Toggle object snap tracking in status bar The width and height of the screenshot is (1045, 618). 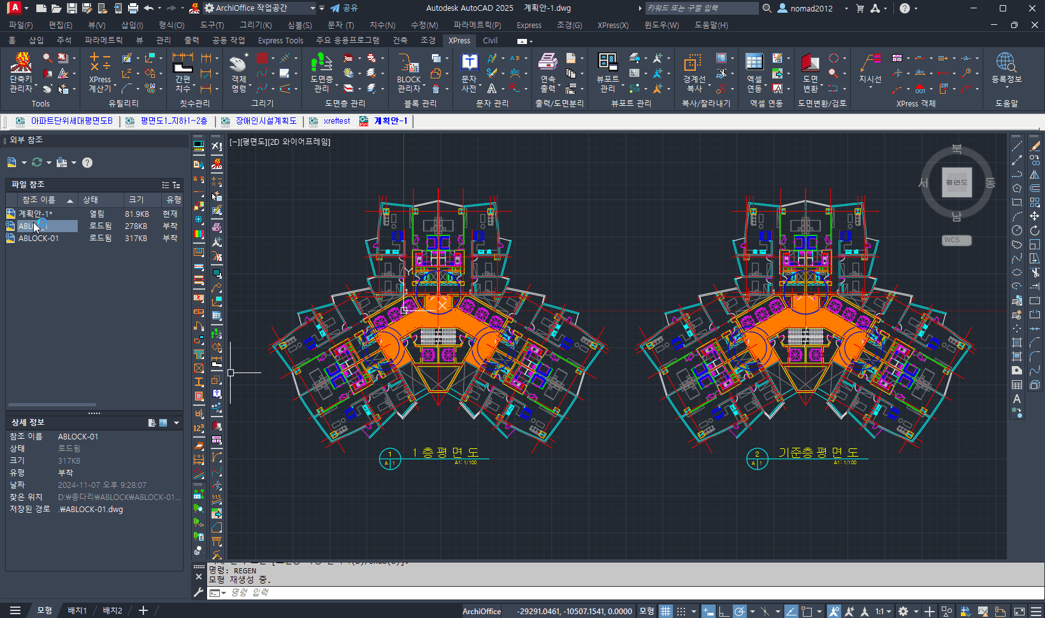(x=791, y=611)
